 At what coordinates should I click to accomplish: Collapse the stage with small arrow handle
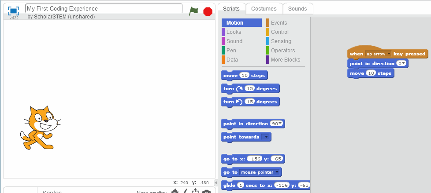pos(216,183)
